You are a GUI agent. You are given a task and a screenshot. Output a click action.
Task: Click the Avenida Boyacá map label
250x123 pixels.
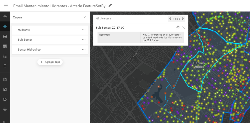[x=130, y=59]
